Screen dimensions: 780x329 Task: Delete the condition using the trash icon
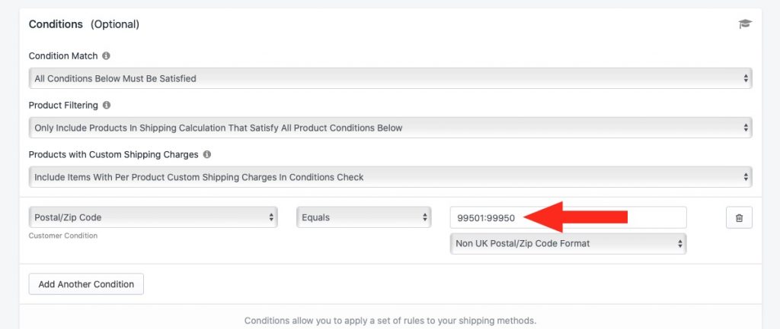point(739,217)
